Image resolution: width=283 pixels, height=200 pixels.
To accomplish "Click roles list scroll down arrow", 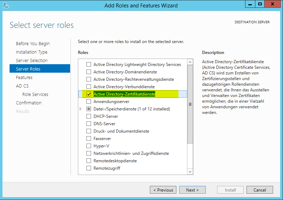I will point(190,172).
